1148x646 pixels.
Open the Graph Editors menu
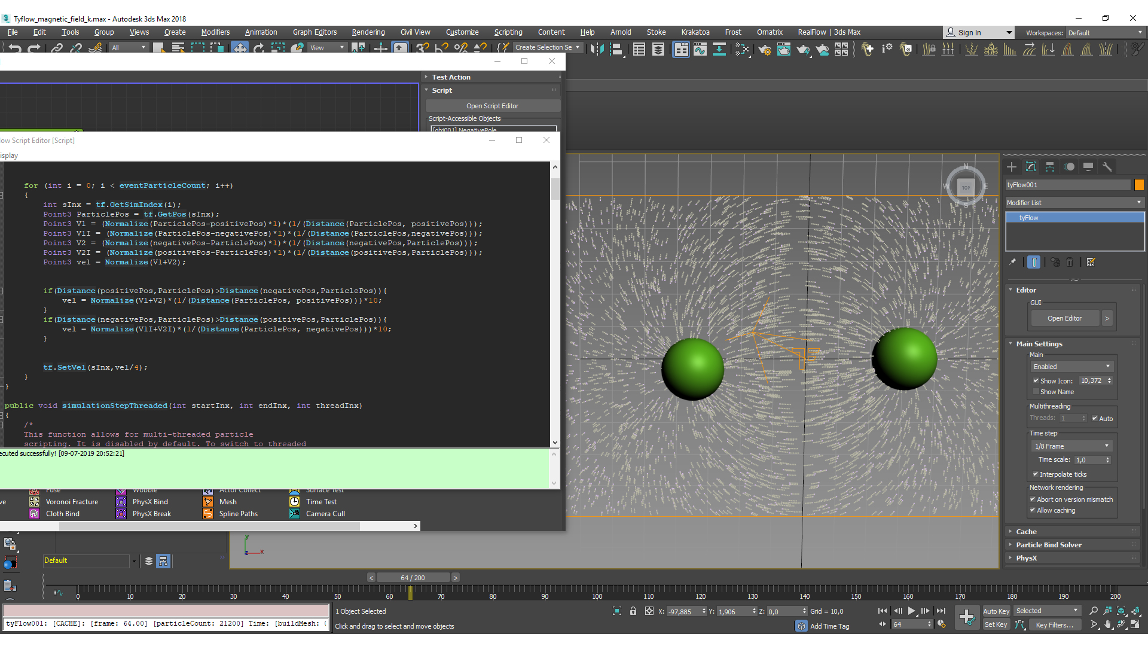(315, 32)
